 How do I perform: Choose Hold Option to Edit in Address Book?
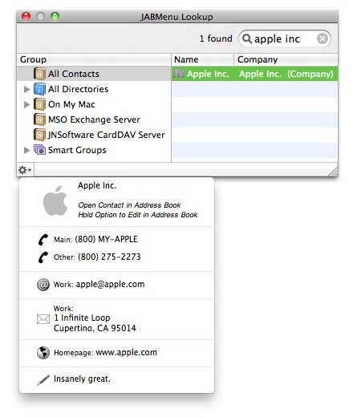[x=138, y=215]
